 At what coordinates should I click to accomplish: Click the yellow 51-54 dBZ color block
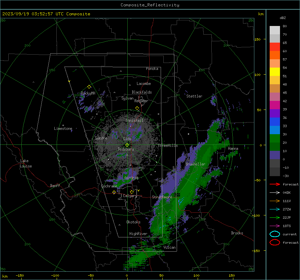point(275,72)
